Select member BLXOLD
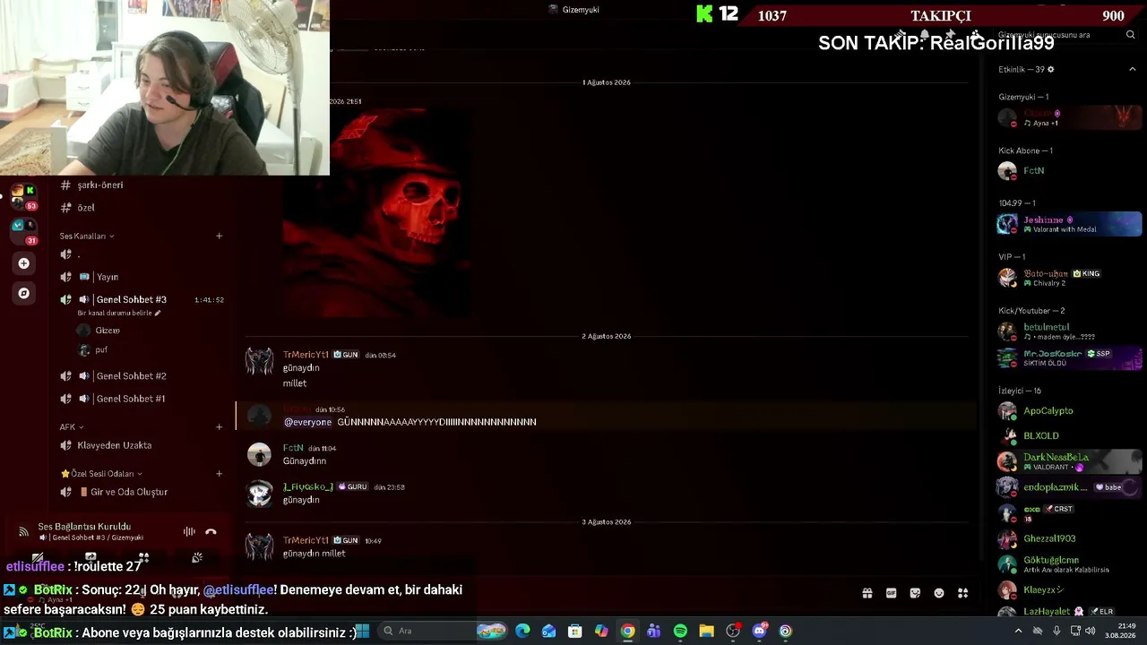Screen dimensions: 1147x645 click(1068, 436)
